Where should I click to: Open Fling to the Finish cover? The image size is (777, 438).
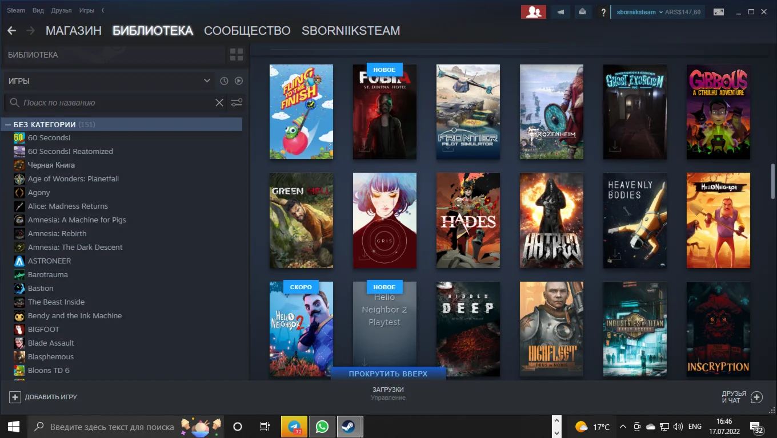[x=301, y=112]
